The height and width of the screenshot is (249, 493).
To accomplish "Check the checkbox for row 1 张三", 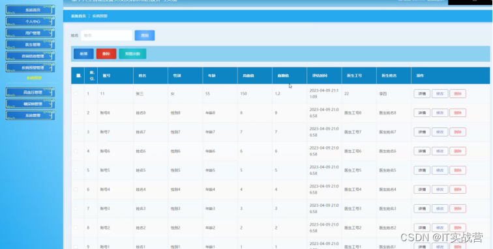I will [x=76, y=94].
